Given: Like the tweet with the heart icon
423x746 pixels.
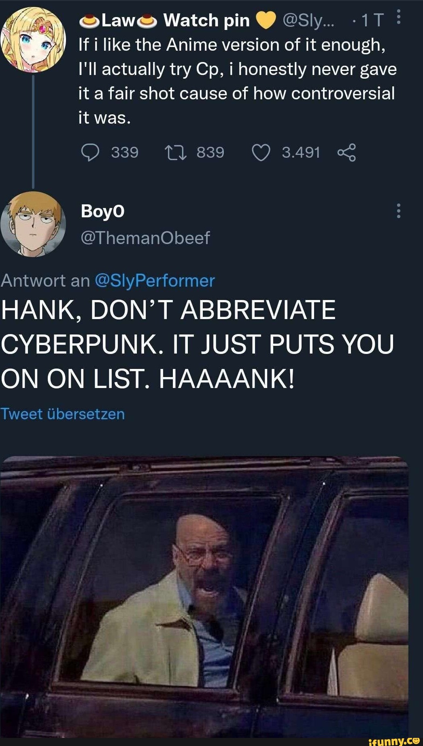Looking at the screenshot, I should (x=261, y=153).
